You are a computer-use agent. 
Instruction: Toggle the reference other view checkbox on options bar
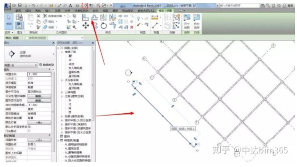[27, 38]
